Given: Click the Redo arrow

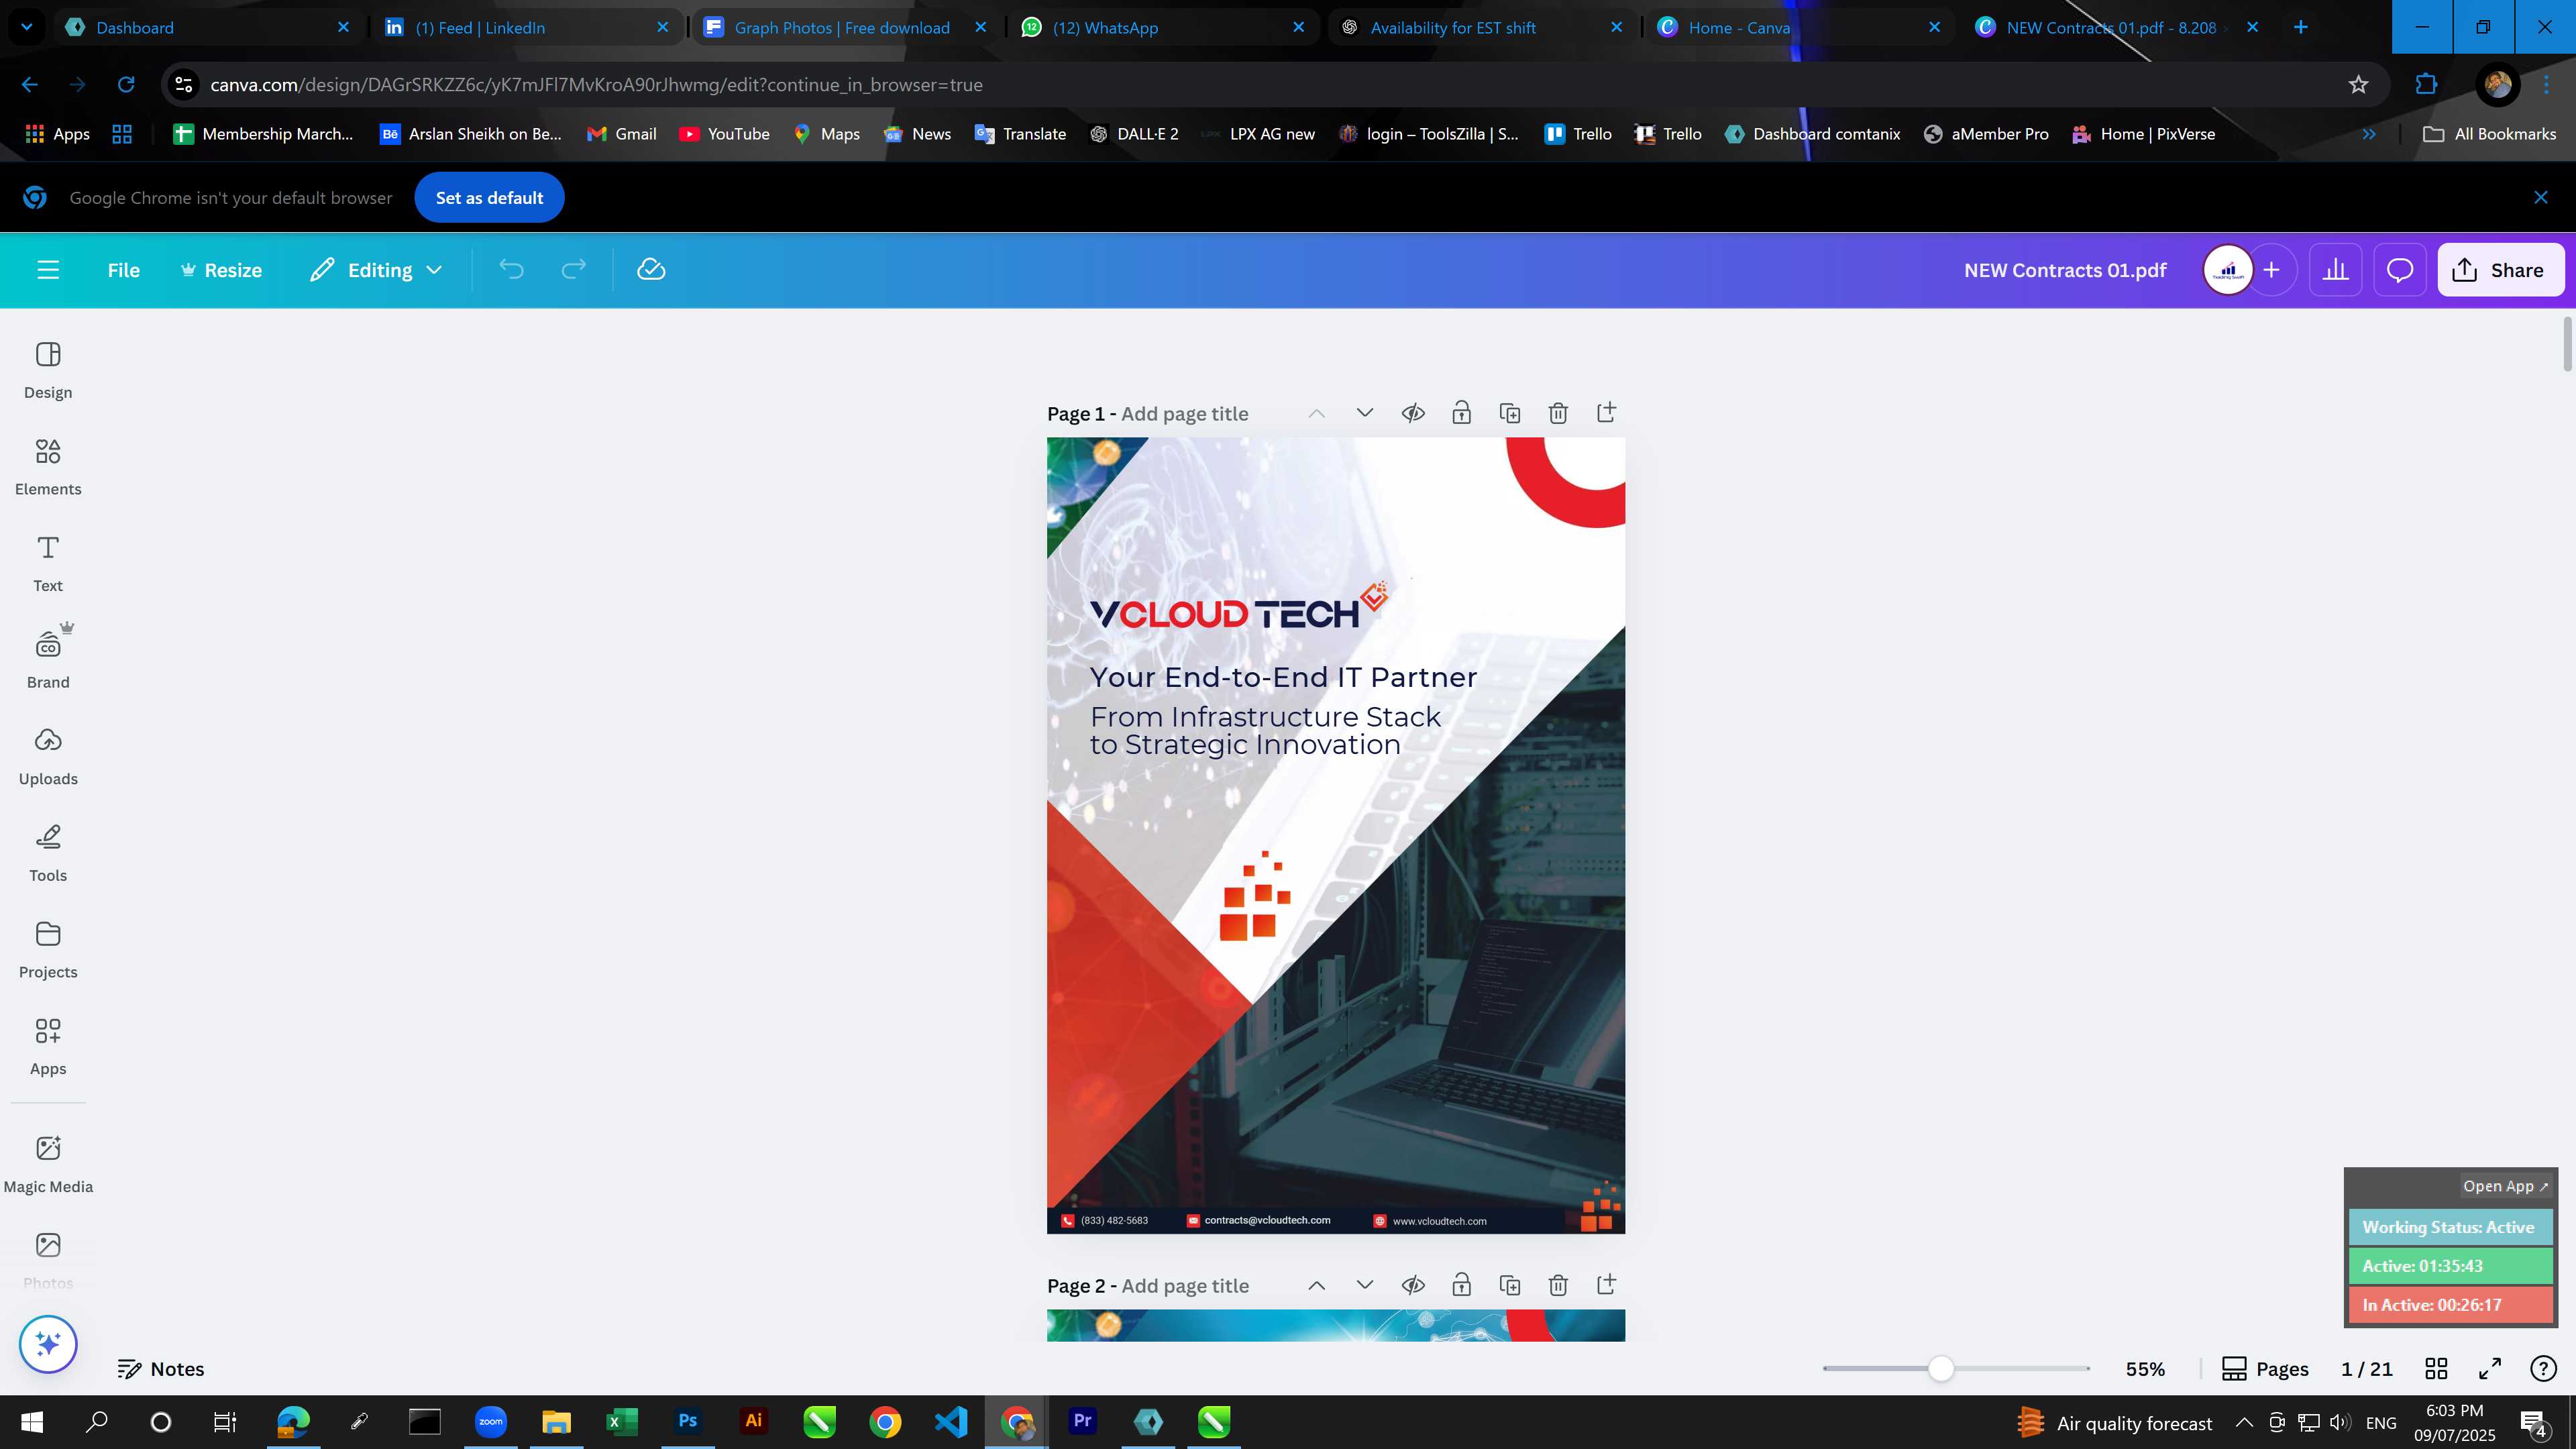Looking at the screenshot, I should click(573, 270).
